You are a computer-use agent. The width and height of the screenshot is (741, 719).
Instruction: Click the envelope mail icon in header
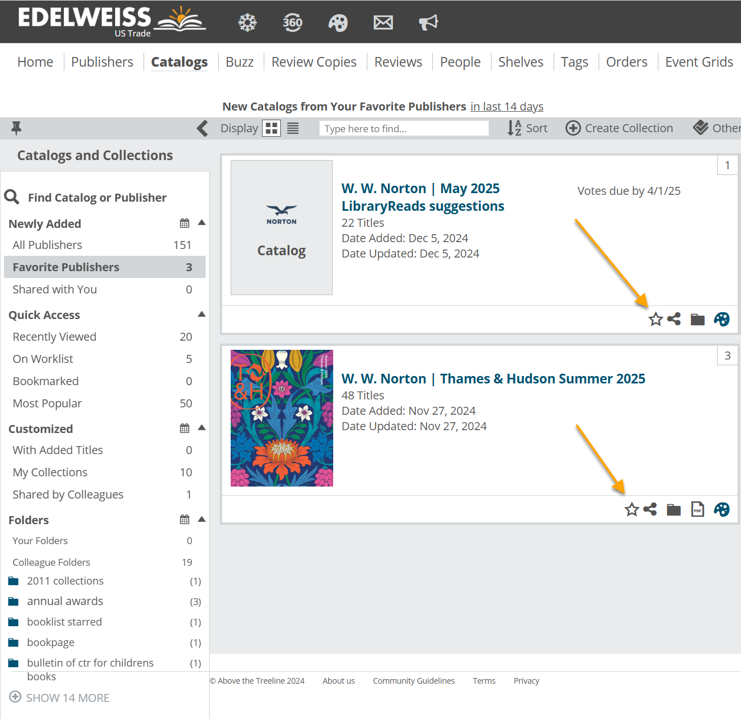click(383, 23)
